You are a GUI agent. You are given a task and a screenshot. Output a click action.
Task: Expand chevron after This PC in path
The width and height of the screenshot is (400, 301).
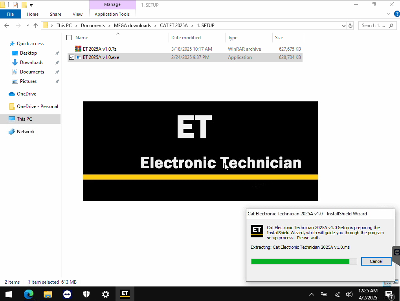pos(76,26)
